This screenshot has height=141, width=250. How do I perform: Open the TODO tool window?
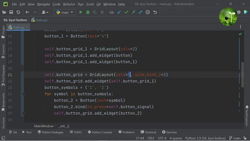(76, 132)
